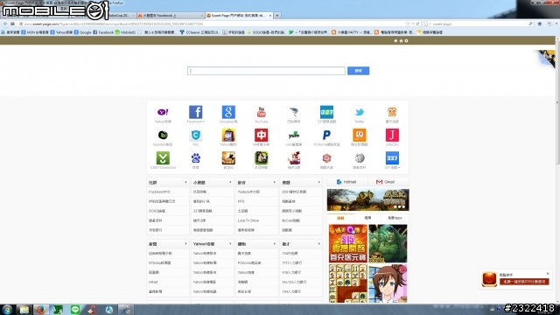Select red dot on banner carousel
This screenshot has width=560, height=315.
391,206
